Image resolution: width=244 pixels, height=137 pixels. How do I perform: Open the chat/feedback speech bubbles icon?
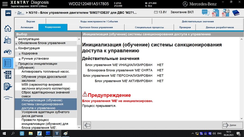coord(205,13)
